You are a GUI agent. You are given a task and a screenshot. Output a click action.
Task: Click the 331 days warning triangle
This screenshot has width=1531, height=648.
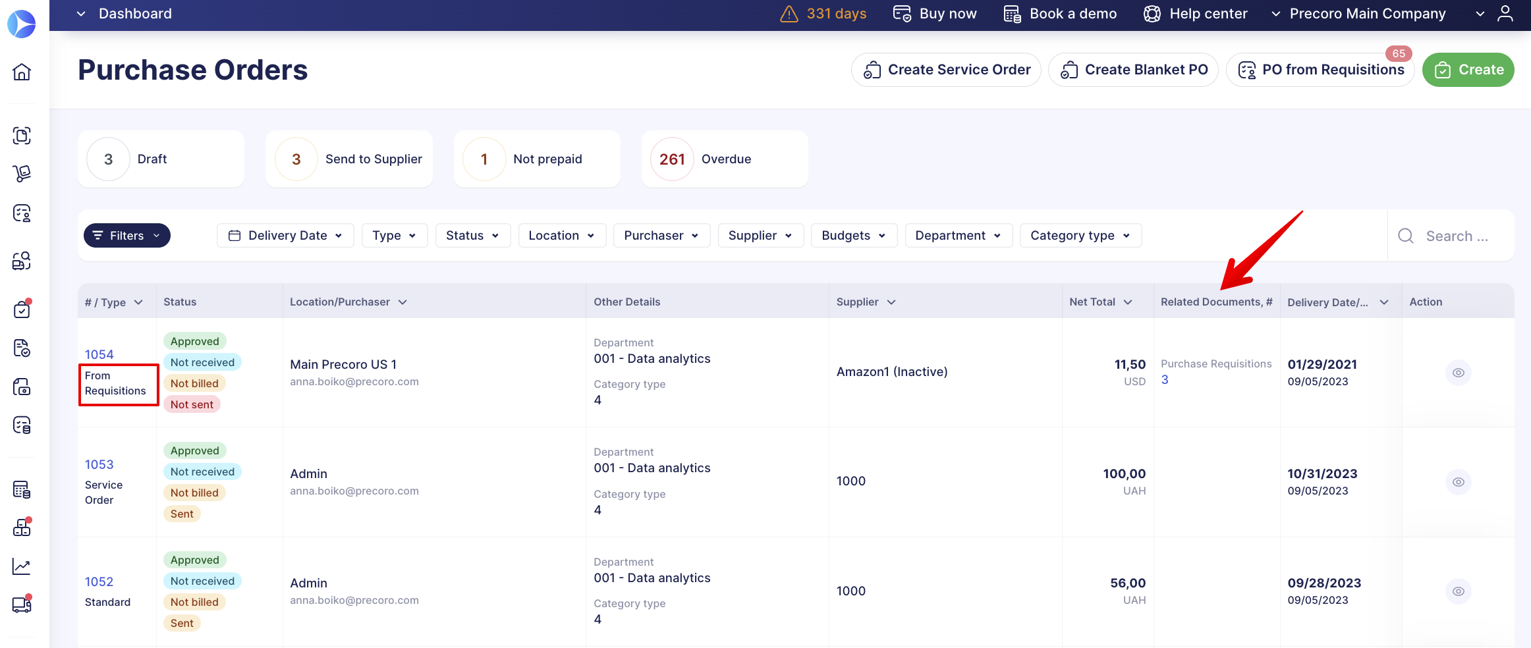[x=789, y=13]
